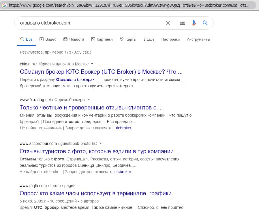Click 'utcbroker' must-include link under accordtour result

click(x=123, y=172)
